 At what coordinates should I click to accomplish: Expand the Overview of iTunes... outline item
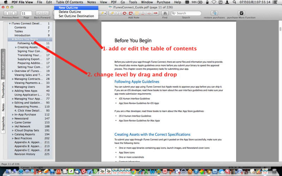(x=13, y=71)
